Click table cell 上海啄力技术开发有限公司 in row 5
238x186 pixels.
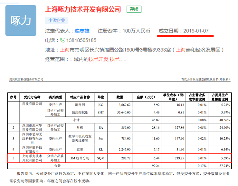(x=32, y=158)
